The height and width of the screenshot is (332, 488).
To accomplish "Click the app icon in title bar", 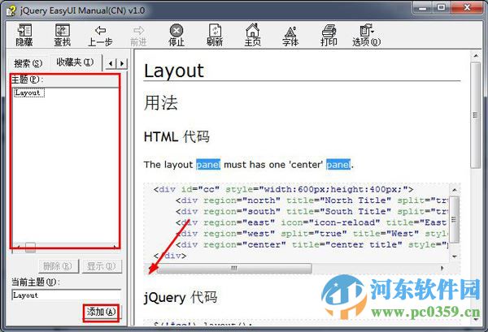I will [11, 11].
